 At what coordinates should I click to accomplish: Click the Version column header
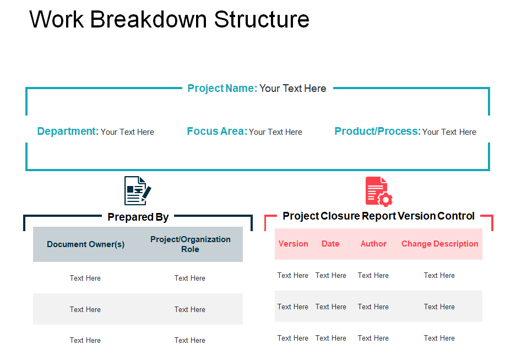(293, 244)
